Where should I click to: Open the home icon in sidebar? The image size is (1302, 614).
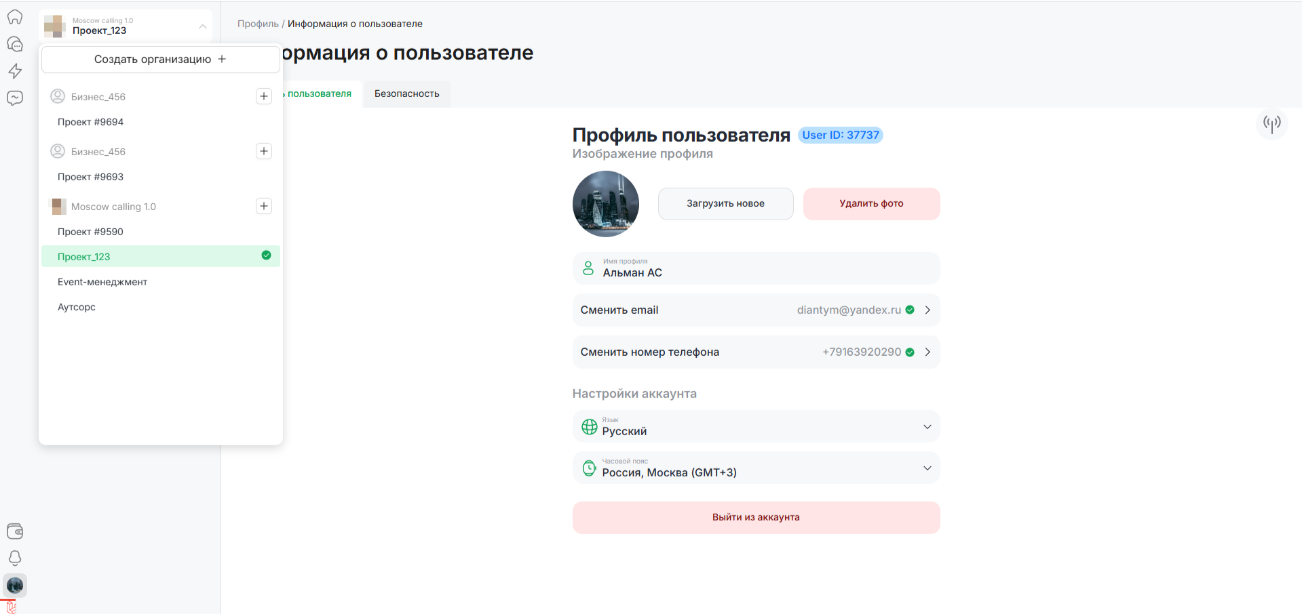point(15,17)
